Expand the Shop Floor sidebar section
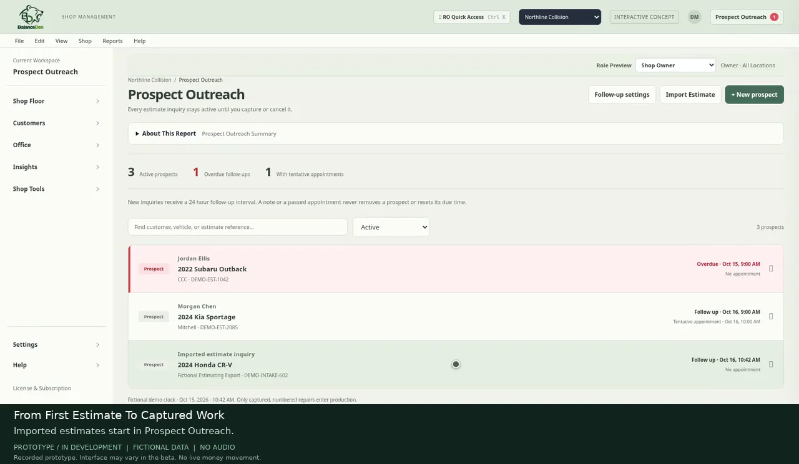 point(56,101)
